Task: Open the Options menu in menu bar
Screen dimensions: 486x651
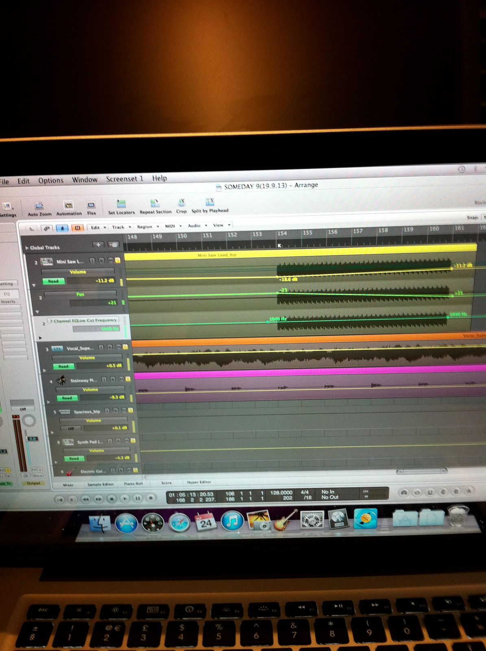Action: pyautogui.click(x=51, y=180)
